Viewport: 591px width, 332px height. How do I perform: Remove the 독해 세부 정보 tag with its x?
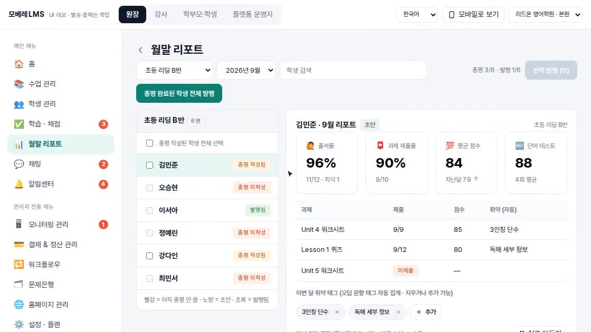[398, 312]
